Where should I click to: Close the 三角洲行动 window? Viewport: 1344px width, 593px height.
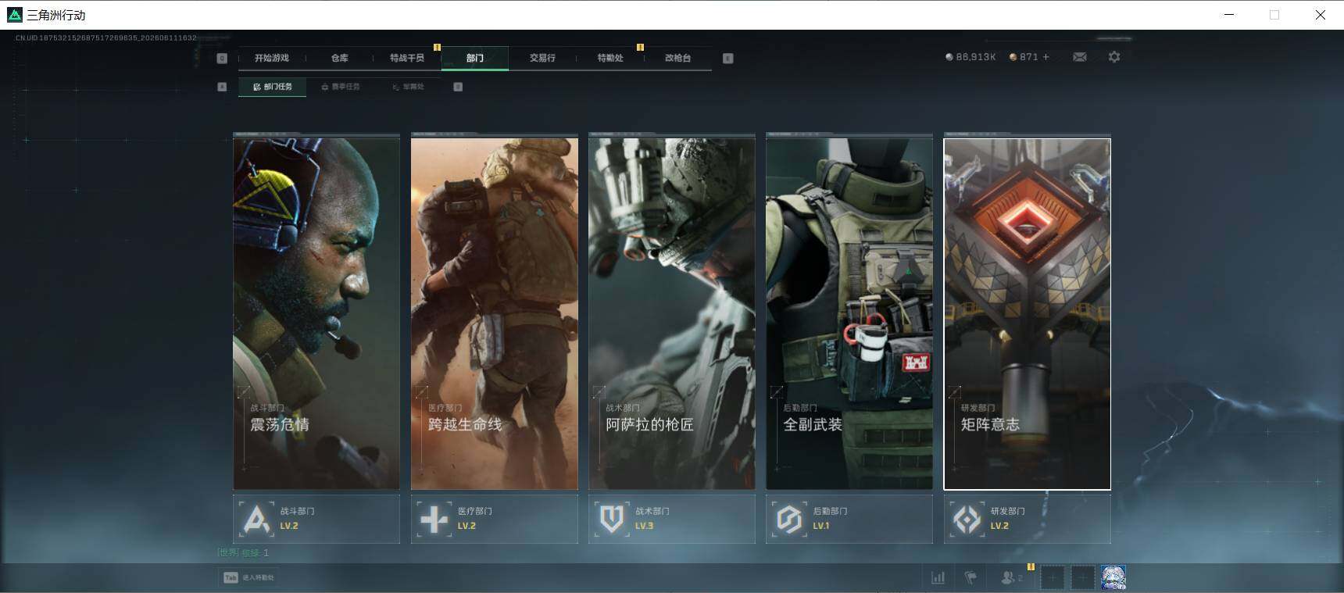click(1321, 15)
